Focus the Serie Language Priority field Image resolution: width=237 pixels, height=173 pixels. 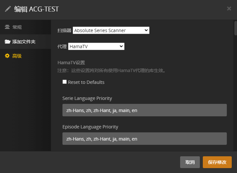(144, 110)
